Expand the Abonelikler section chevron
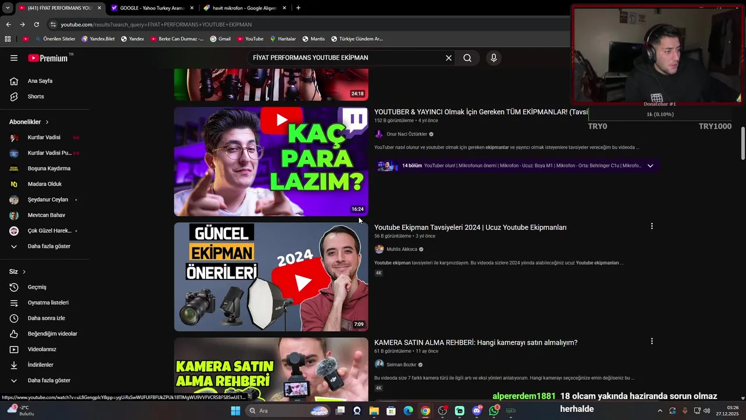The image size is (746, 420). click(x=47, y=122)
